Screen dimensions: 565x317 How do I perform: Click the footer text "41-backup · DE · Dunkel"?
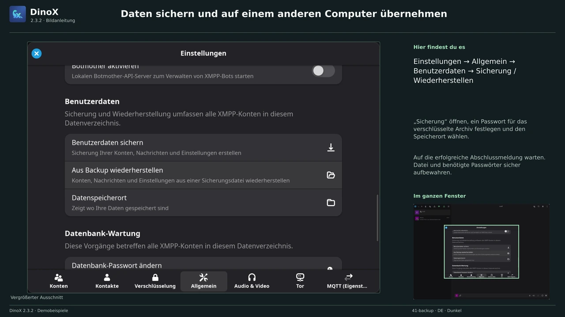[437, 310]
